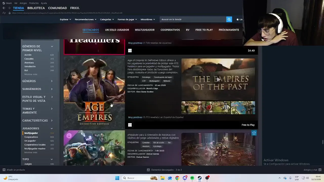
Task: Open the Categorías dropdown
Action: tap(107, 19)
